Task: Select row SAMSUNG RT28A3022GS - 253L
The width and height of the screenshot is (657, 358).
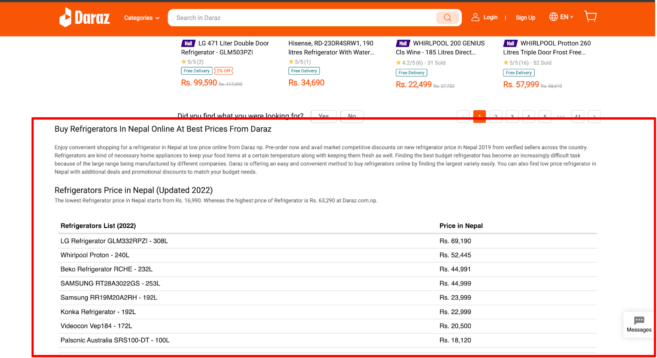Action: click(328, 283)
